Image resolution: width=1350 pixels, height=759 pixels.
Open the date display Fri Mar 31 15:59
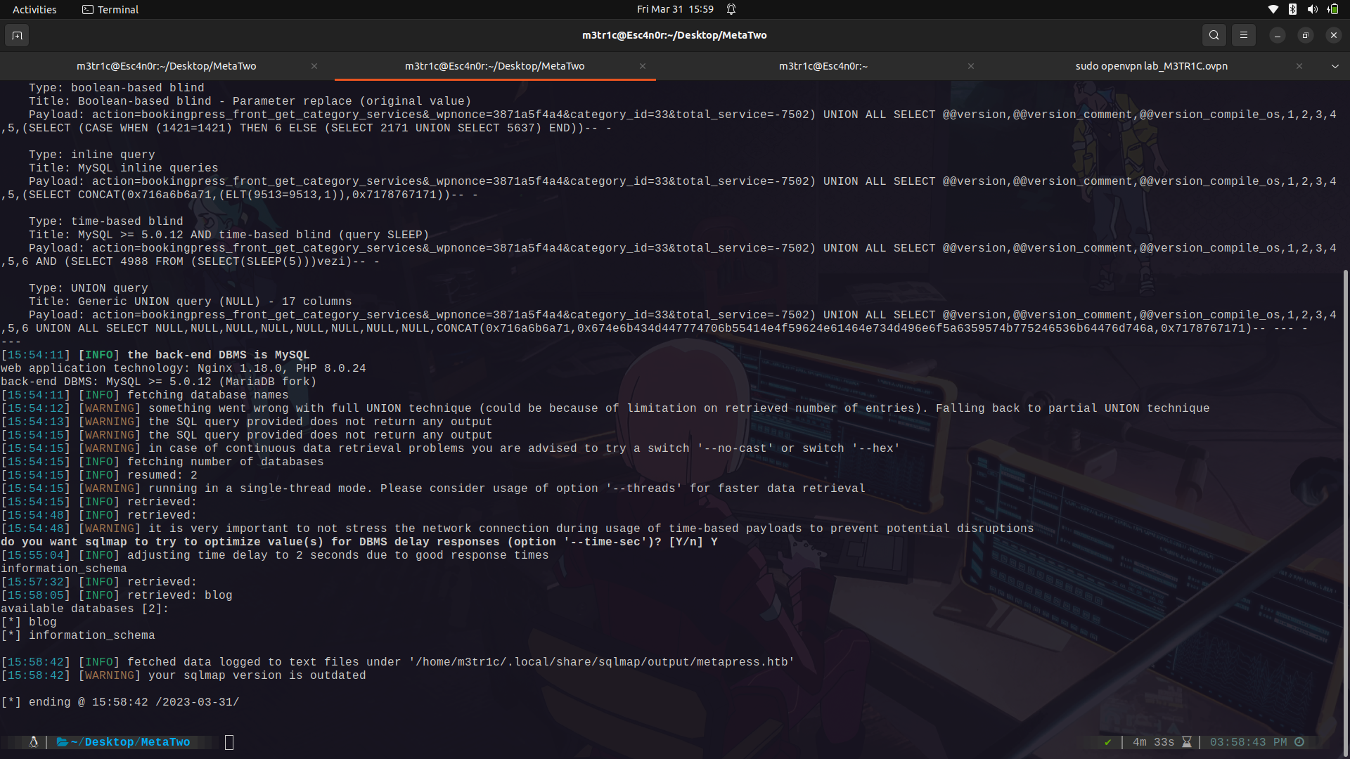click(676, 9)
